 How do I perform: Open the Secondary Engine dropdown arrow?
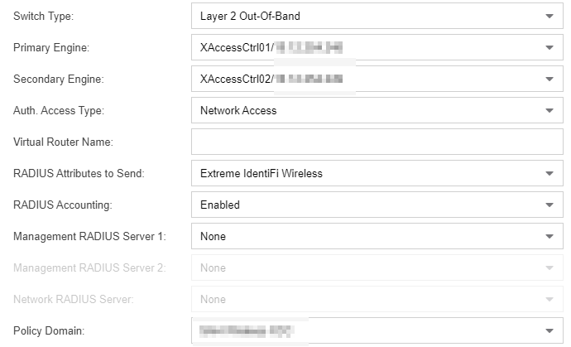[549, 79]
